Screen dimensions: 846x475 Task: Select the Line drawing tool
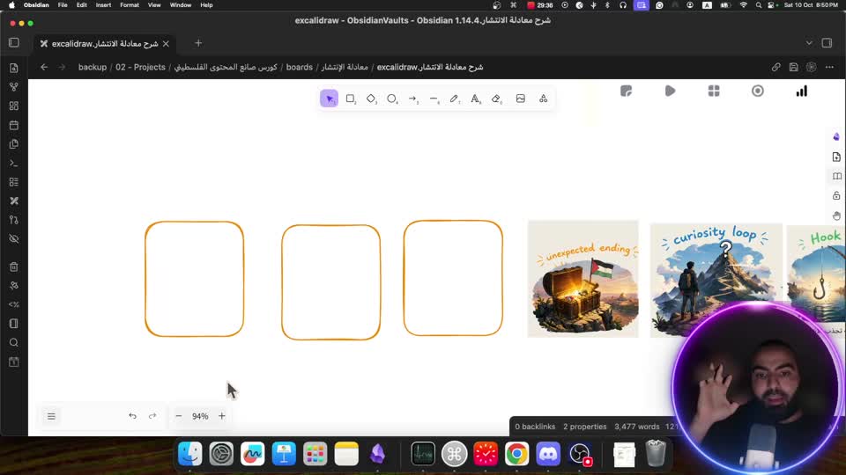(434, 99)
